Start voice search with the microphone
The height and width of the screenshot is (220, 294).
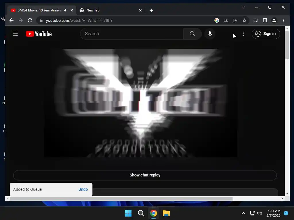(x=210, y=34)
